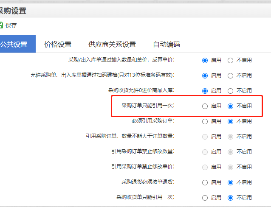Click disabled 不启用 for 引用采购订单禁止修改单价
The image size is (271, 207).
[230, 167]
